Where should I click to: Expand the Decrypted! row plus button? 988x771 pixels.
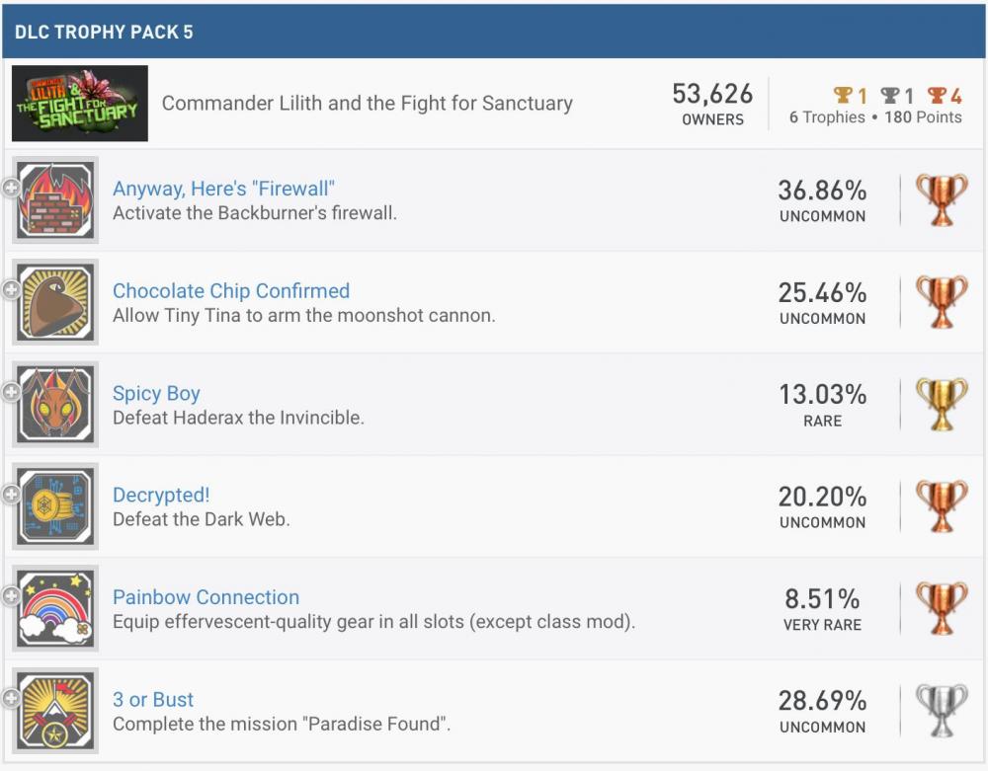[x=11, y=494]
